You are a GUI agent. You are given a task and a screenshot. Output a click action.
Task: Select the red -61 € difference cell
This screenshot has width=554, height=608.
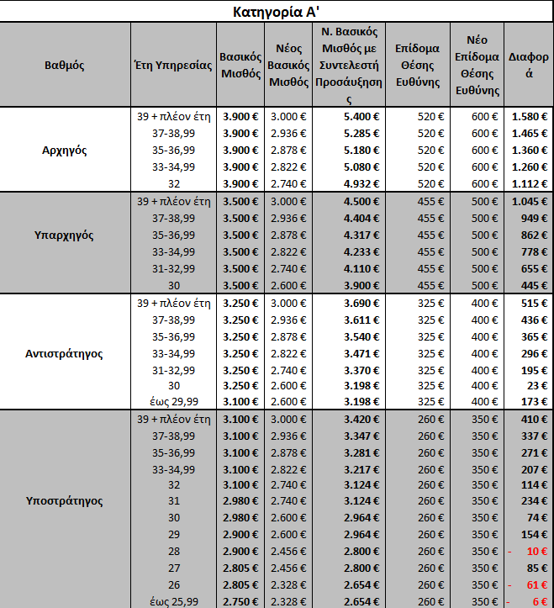point(529,584)
